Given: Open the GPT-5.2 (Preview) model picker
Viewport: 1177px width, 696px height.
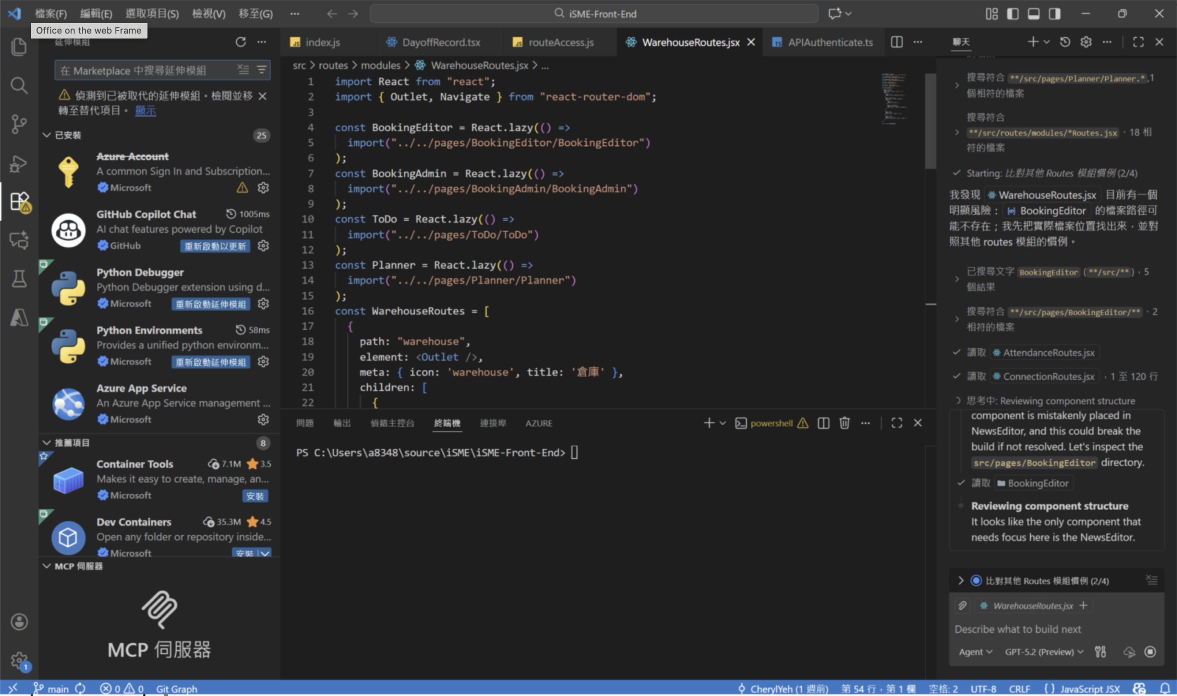Looking at the screenshot, I should point(1044,652).
